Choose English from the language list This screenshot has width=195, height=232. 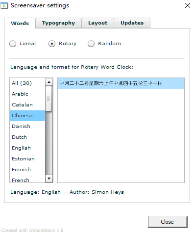pos(27,148)
